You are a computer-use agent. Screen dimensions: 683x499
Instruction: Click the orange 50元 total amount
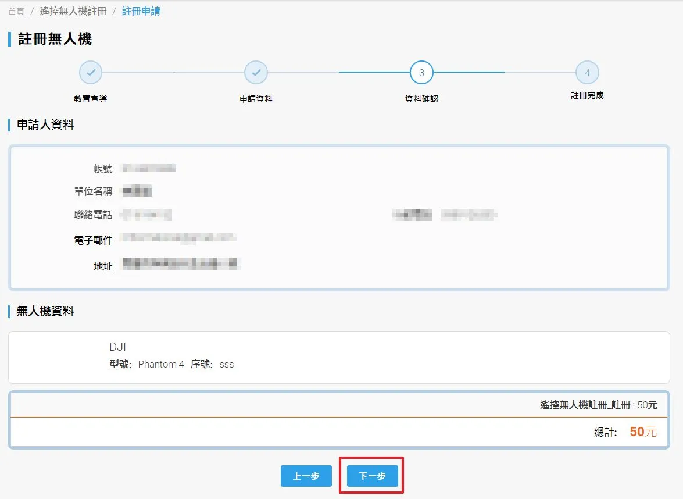(643, 432)
